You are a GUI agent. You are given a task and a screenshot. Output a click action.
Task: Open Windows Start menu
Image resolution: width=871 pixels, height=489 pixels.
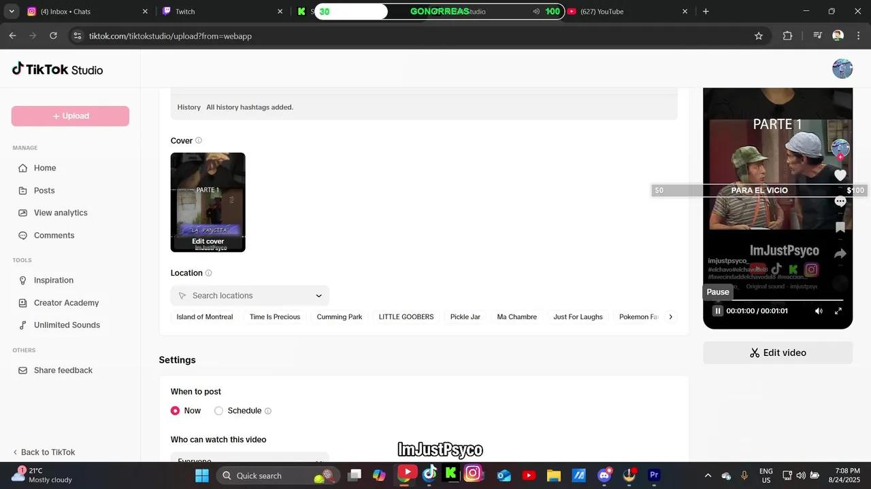[x=202, y=475]
